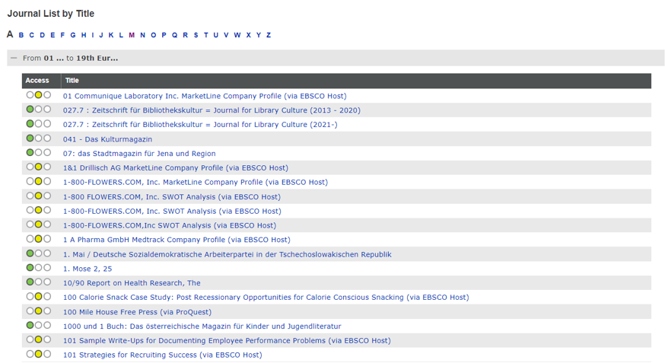
Task: Open 1-800-FLOWERS.COM, Inc. MarketLine Company Profile
Action: pyautogui.click(x=196, y=183)
